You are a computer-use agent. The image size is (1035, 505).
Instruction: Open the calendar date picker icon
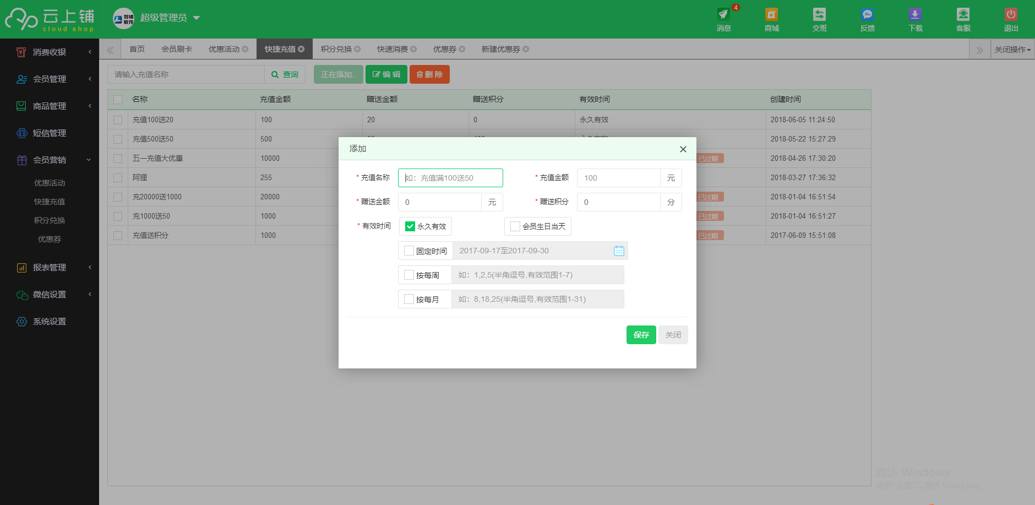619,251
